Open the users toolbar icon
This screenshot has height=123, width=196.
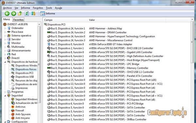coord(33,14)
